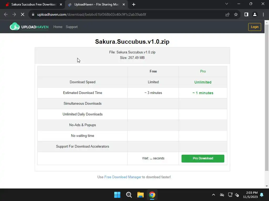
Task: Select the UploadHaven - File Sharing tab
Action: pos(96,4)
